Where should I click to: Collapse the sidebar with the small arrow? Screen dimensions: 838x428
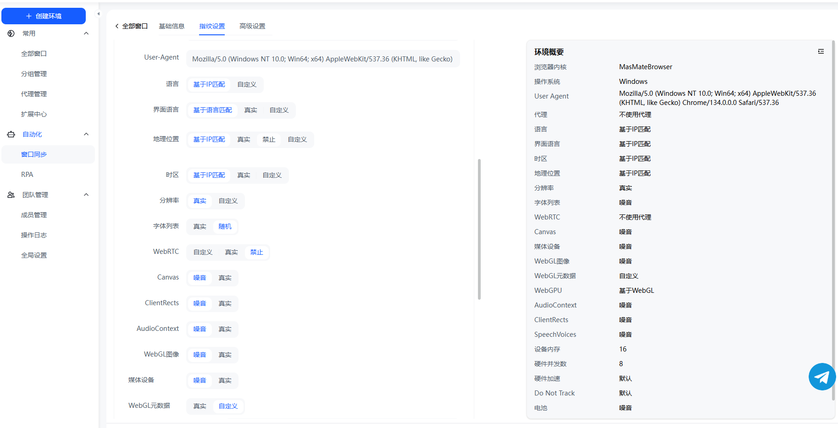coord(98,14)
